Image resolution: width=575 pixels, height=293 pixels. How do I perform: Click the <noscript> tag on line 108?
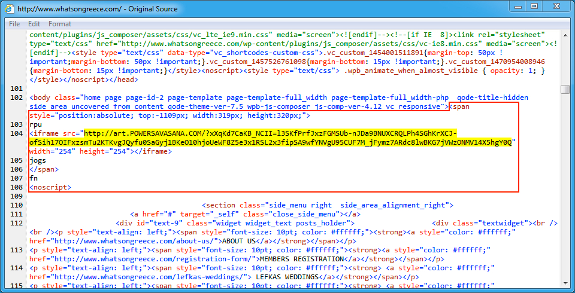[x=50, y=187]
